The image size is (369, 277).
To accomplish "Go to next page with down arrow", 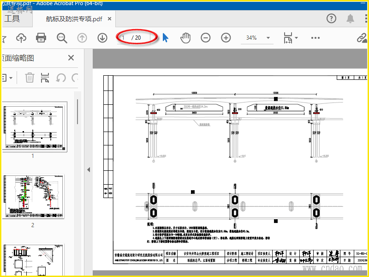I will 102,38.
